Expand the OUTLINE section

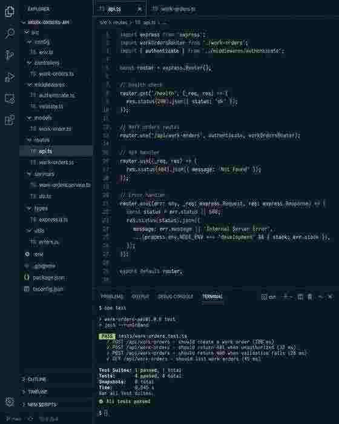(x=56, y=379)
